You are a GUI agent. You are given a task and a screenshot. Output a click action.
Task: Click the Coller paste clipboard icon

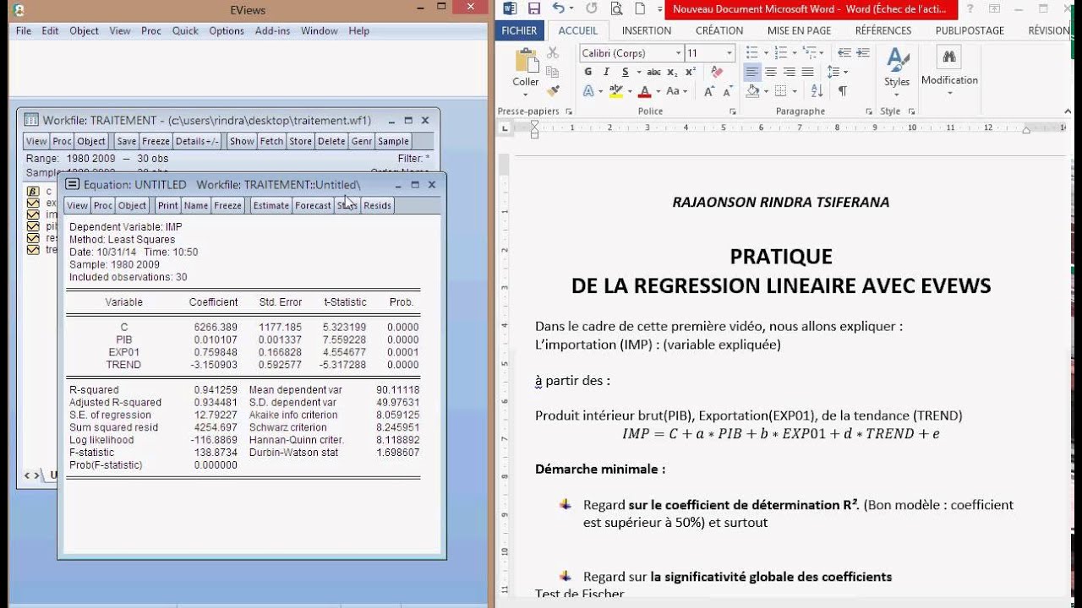coord(526,61)
